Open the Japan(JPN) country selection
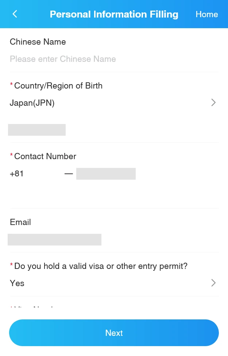 [32, 103]
